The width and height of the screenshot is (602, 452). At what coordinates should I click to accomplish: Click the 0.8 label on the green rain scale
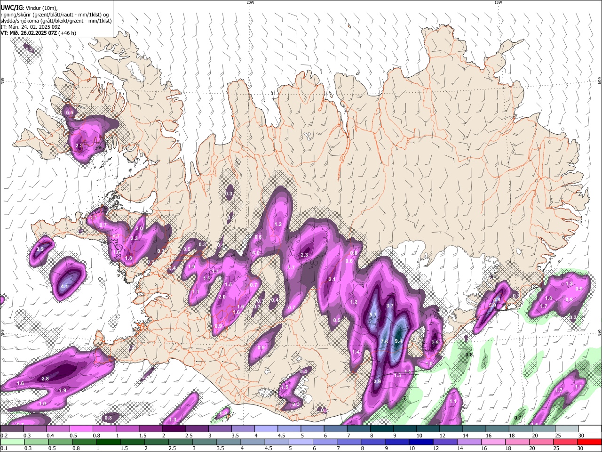(76, 448)
